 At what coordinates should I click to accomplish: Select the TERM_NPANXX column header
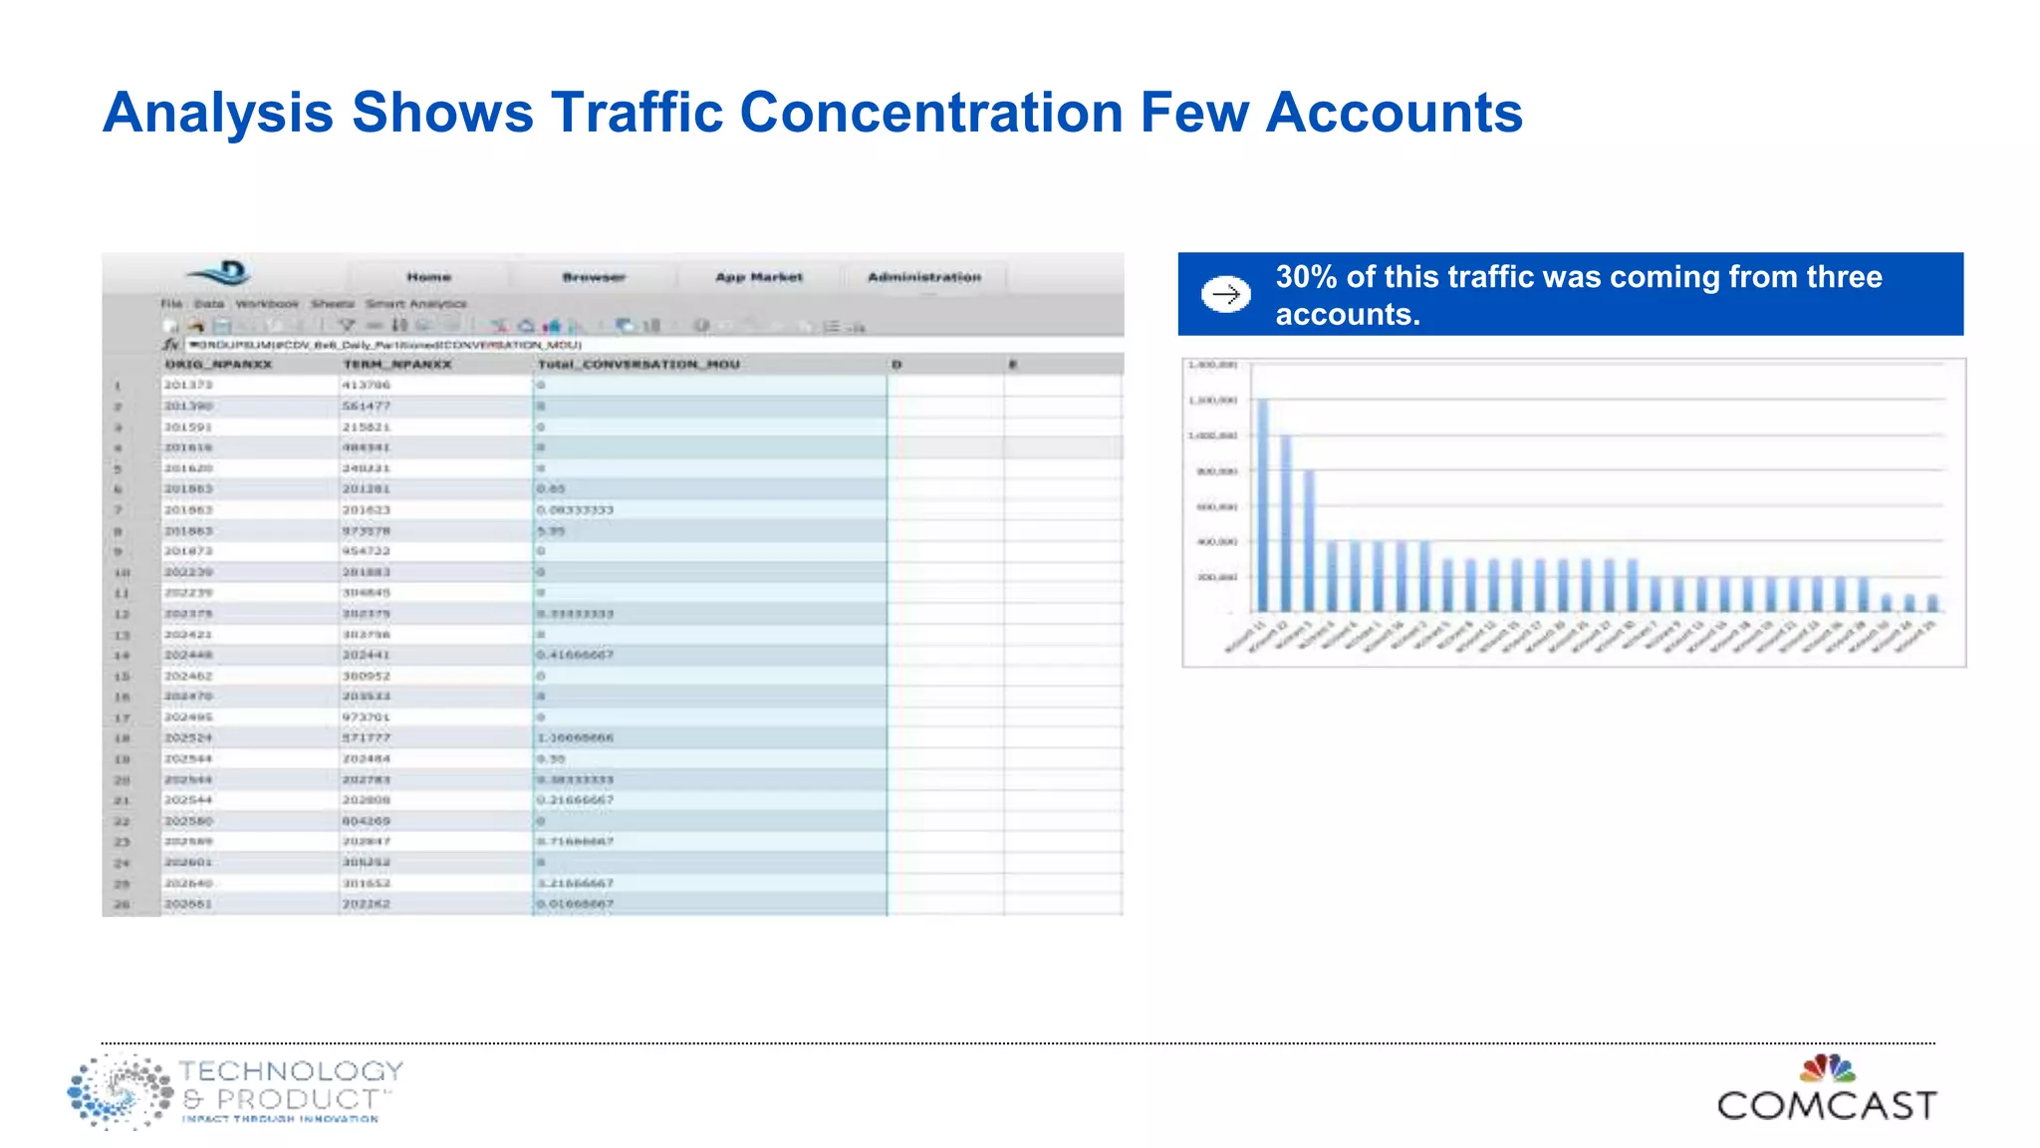pos(436,365)
